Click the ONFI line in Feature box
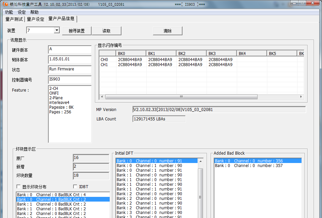 click(54, 93)
